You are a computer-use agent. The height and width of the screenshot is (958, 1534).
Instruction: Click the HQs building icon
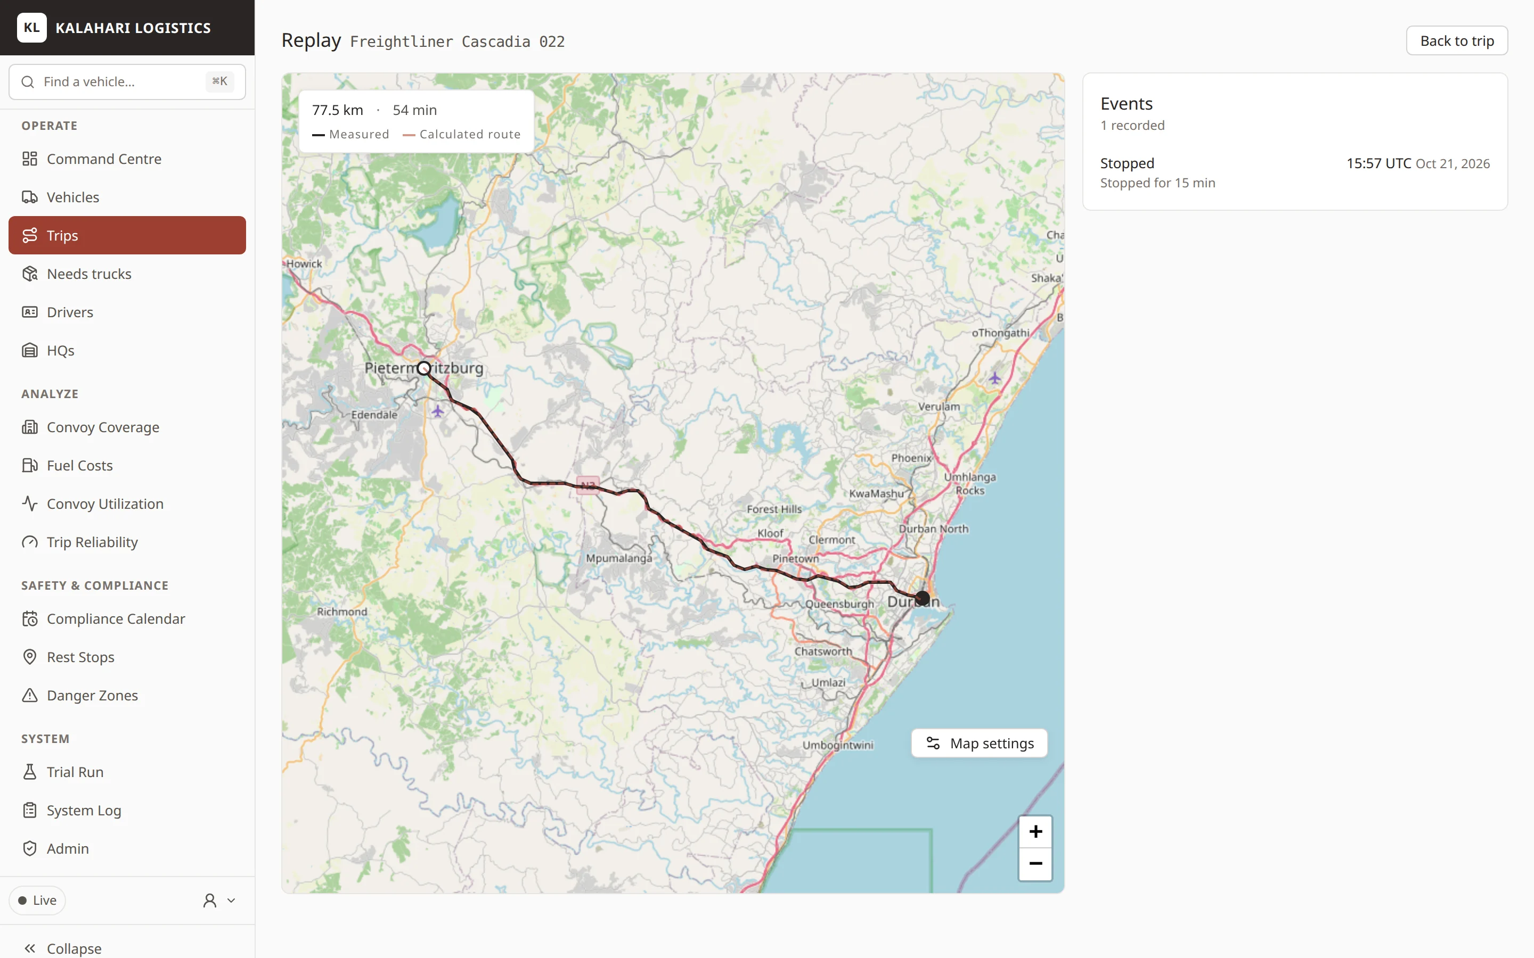tap(30, 350)
